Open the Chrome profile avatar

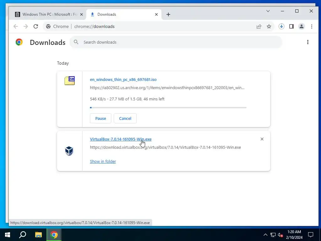click(x=302, y=26)
